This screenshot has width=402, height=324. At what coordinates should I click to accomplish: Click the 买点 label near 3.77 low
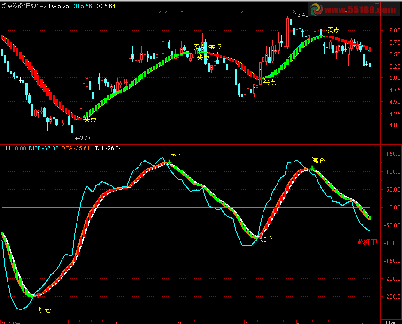coord(90,119)
